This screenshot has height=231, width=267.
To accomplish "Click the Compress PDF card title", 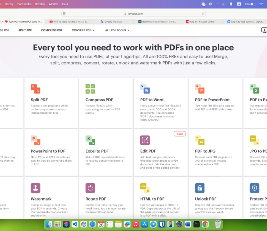I will [99, 100].
